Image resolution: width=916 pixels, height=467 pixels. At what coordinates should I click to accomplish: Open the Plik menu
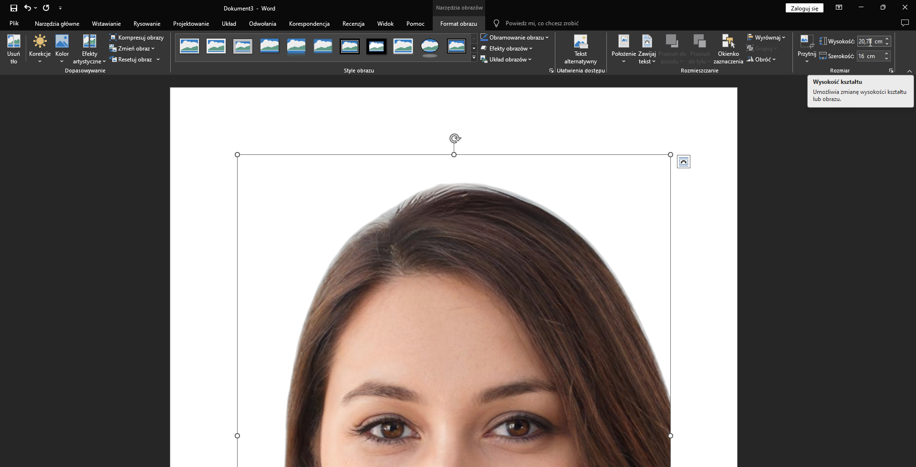coord(14,23)
